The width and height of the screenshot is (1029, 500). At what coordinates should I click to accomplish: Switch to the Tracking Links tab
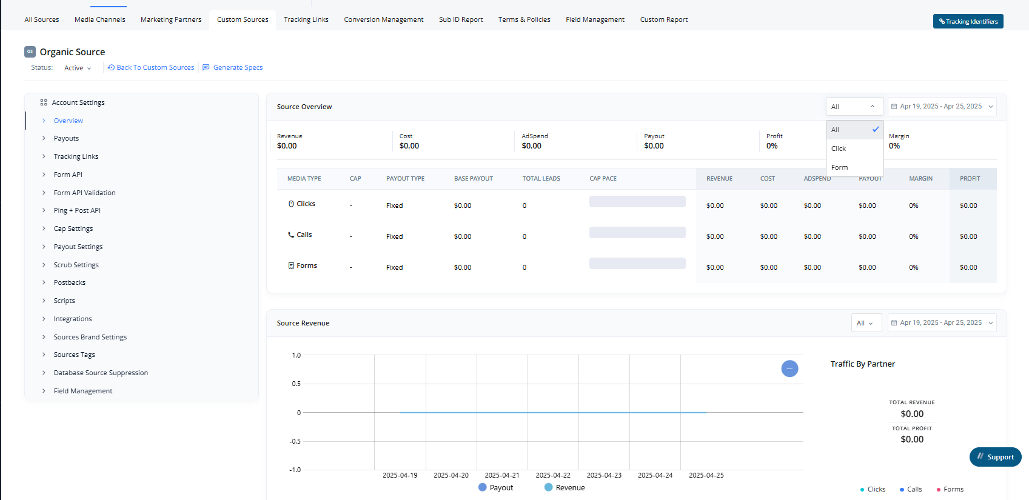(x=306, y=20)
